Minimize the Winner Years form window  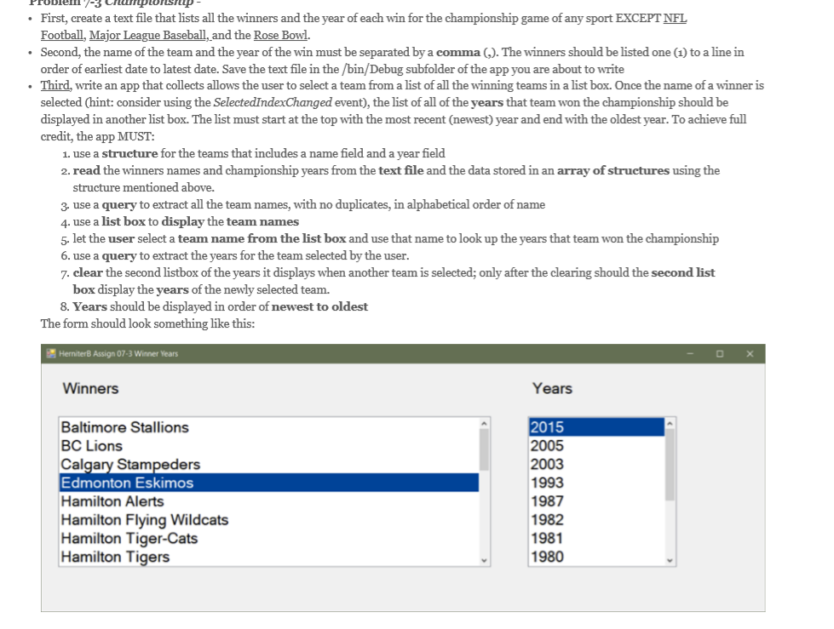tap(690, 354)
